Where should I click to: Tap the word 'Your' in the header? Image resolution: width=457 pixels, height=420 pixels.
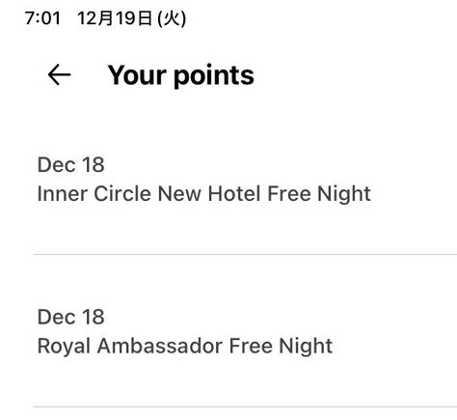[x=137, y=75]
